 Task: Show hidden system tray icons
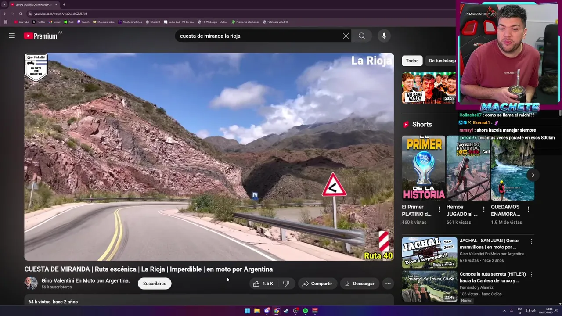504,311
